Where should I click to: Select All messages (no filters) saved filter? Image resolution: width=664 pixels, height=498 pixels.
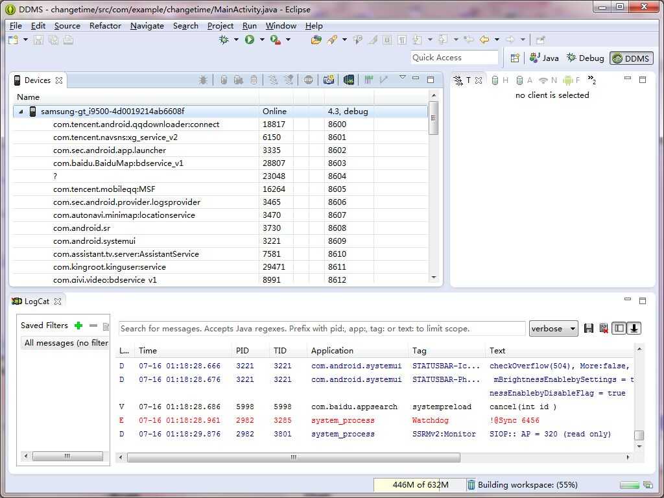[x=66, y=343]
